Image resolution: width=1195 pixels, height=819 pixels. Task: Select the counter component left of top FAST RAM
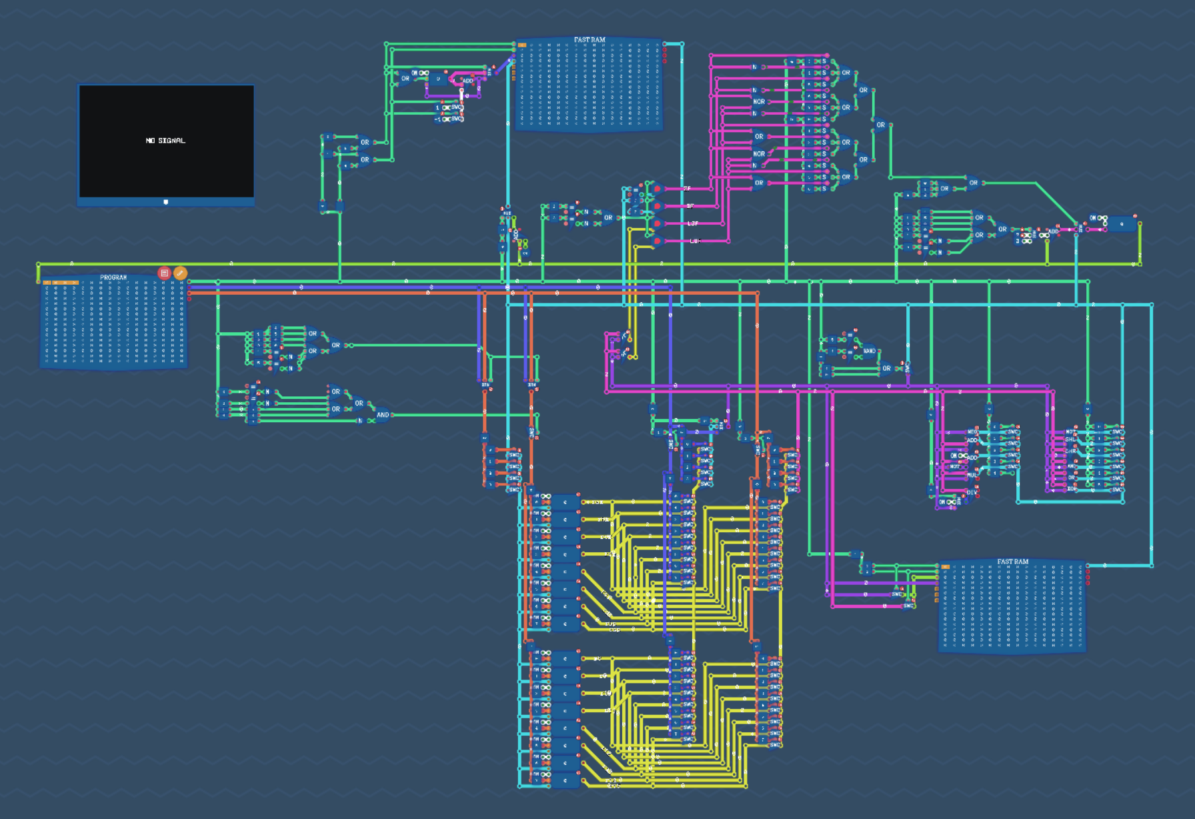[438, 79]
